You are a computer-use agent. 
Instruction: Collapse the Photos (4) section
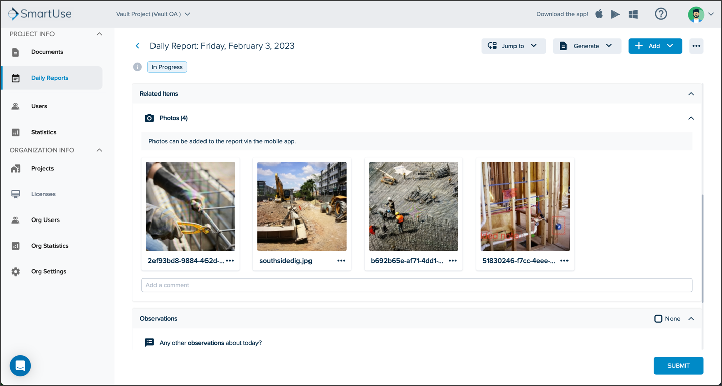(691, 118)
